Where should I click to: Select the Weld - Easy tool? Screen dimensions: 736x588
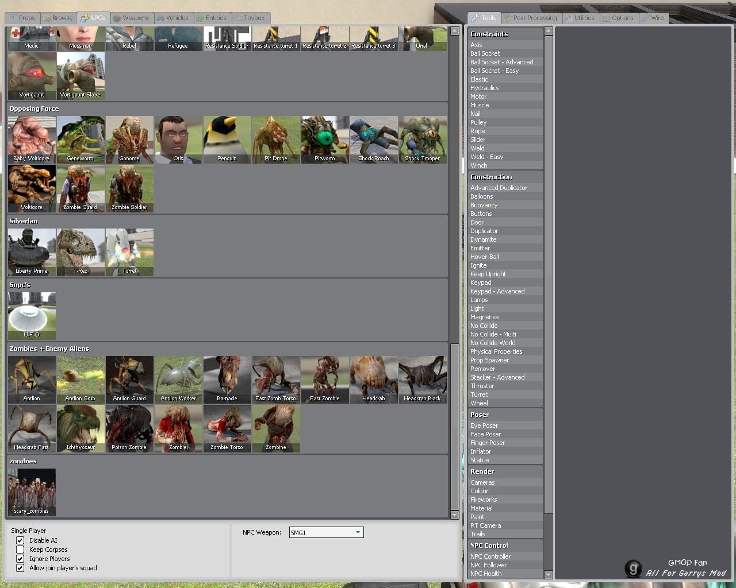tap(505, 157)
